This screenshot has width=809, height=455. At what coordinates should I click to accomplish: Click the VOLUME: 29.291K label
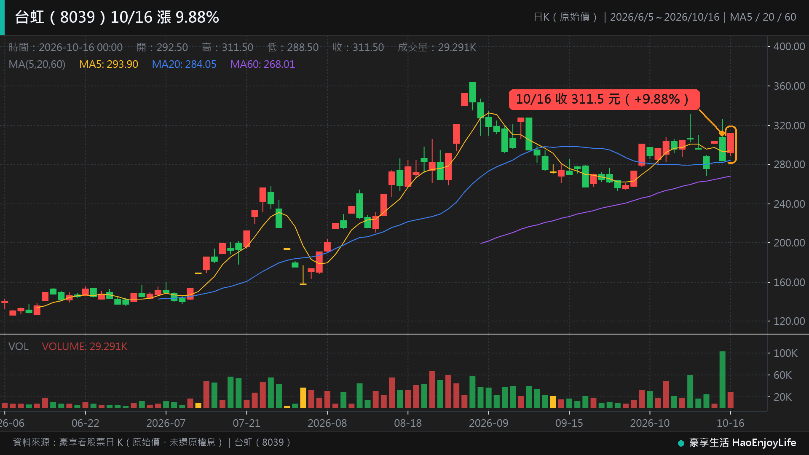85,346
